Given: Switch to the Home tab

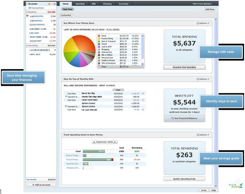Looking at the screenshot, I should pos(66,4).
